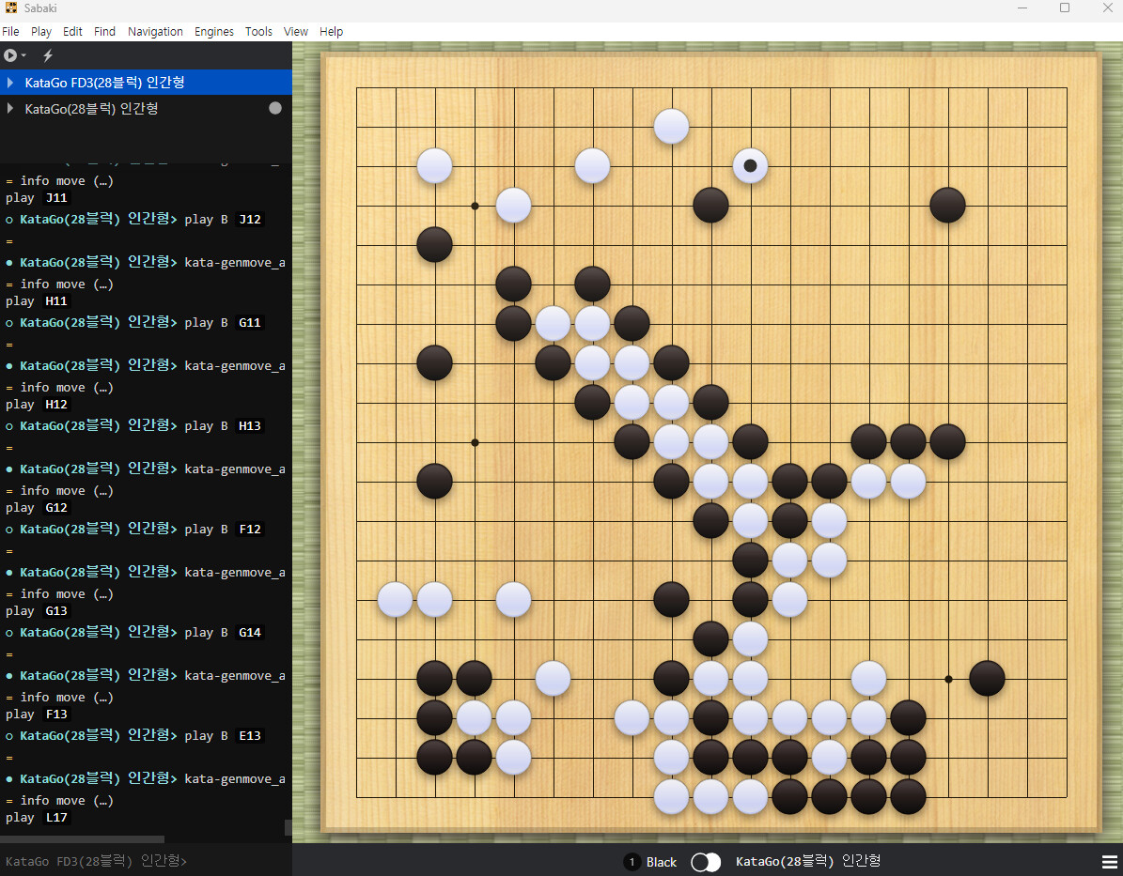Open the Tools menu

(258, 32)
